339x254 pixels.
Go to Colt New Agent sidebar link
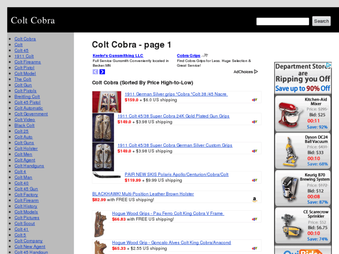[30, 247]
